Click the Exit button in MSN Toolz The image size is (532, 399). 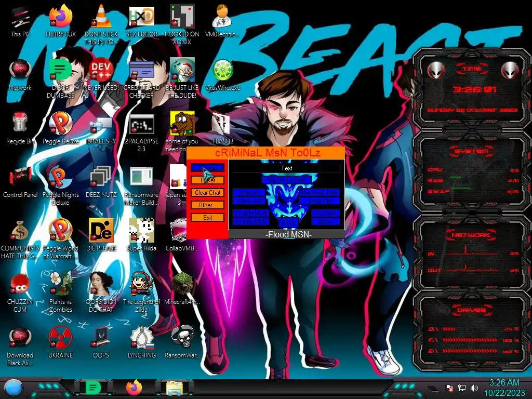[x=208, y=218]
